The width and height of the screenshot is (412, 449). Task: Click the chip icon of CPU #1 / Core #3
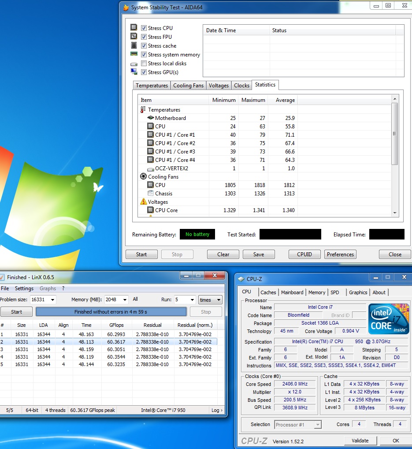pyautogui.click(x=151, y=151)
